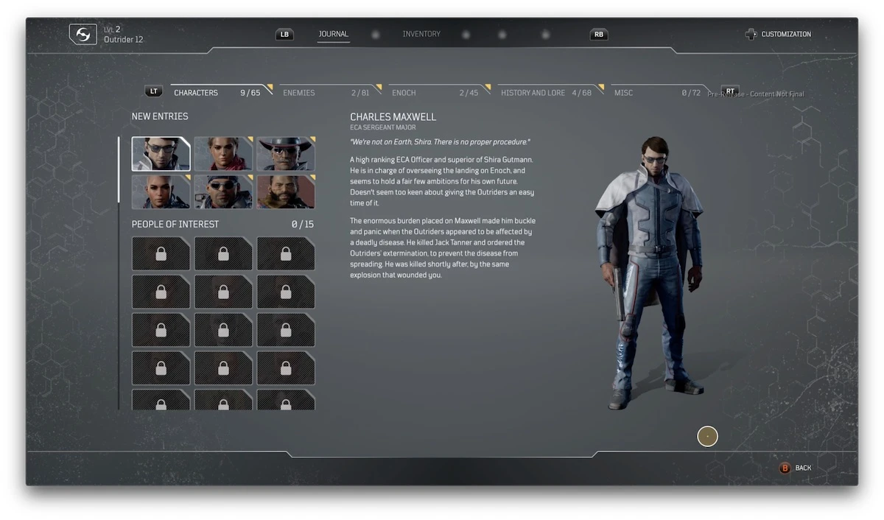Click the "ECA SERGEANT MAJOR" subtitle
Viewport: 884px width, 520px height.
coord(383,128)
